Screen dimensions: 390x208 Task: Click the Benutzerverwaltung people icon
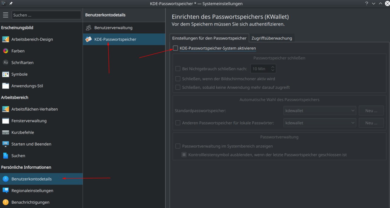click(89, 28)
